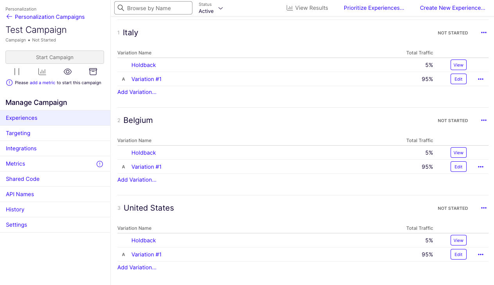This screenshot has height=285, width=494.
Task: Click the archive campaign icon
Action: coord(93,72)
